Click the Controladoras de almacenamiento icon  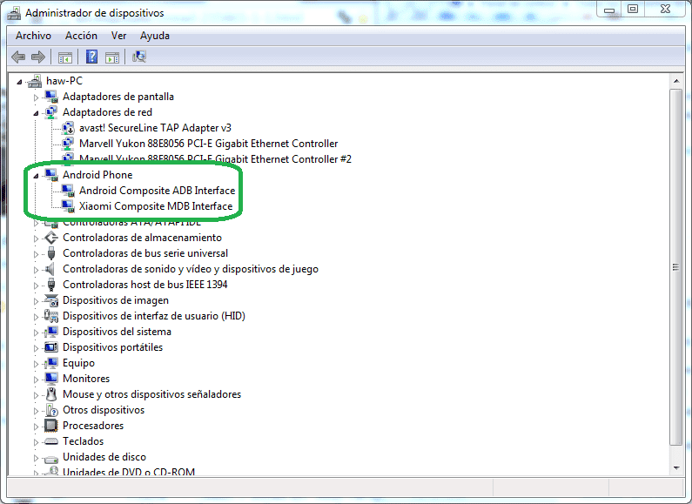[51, 238]
